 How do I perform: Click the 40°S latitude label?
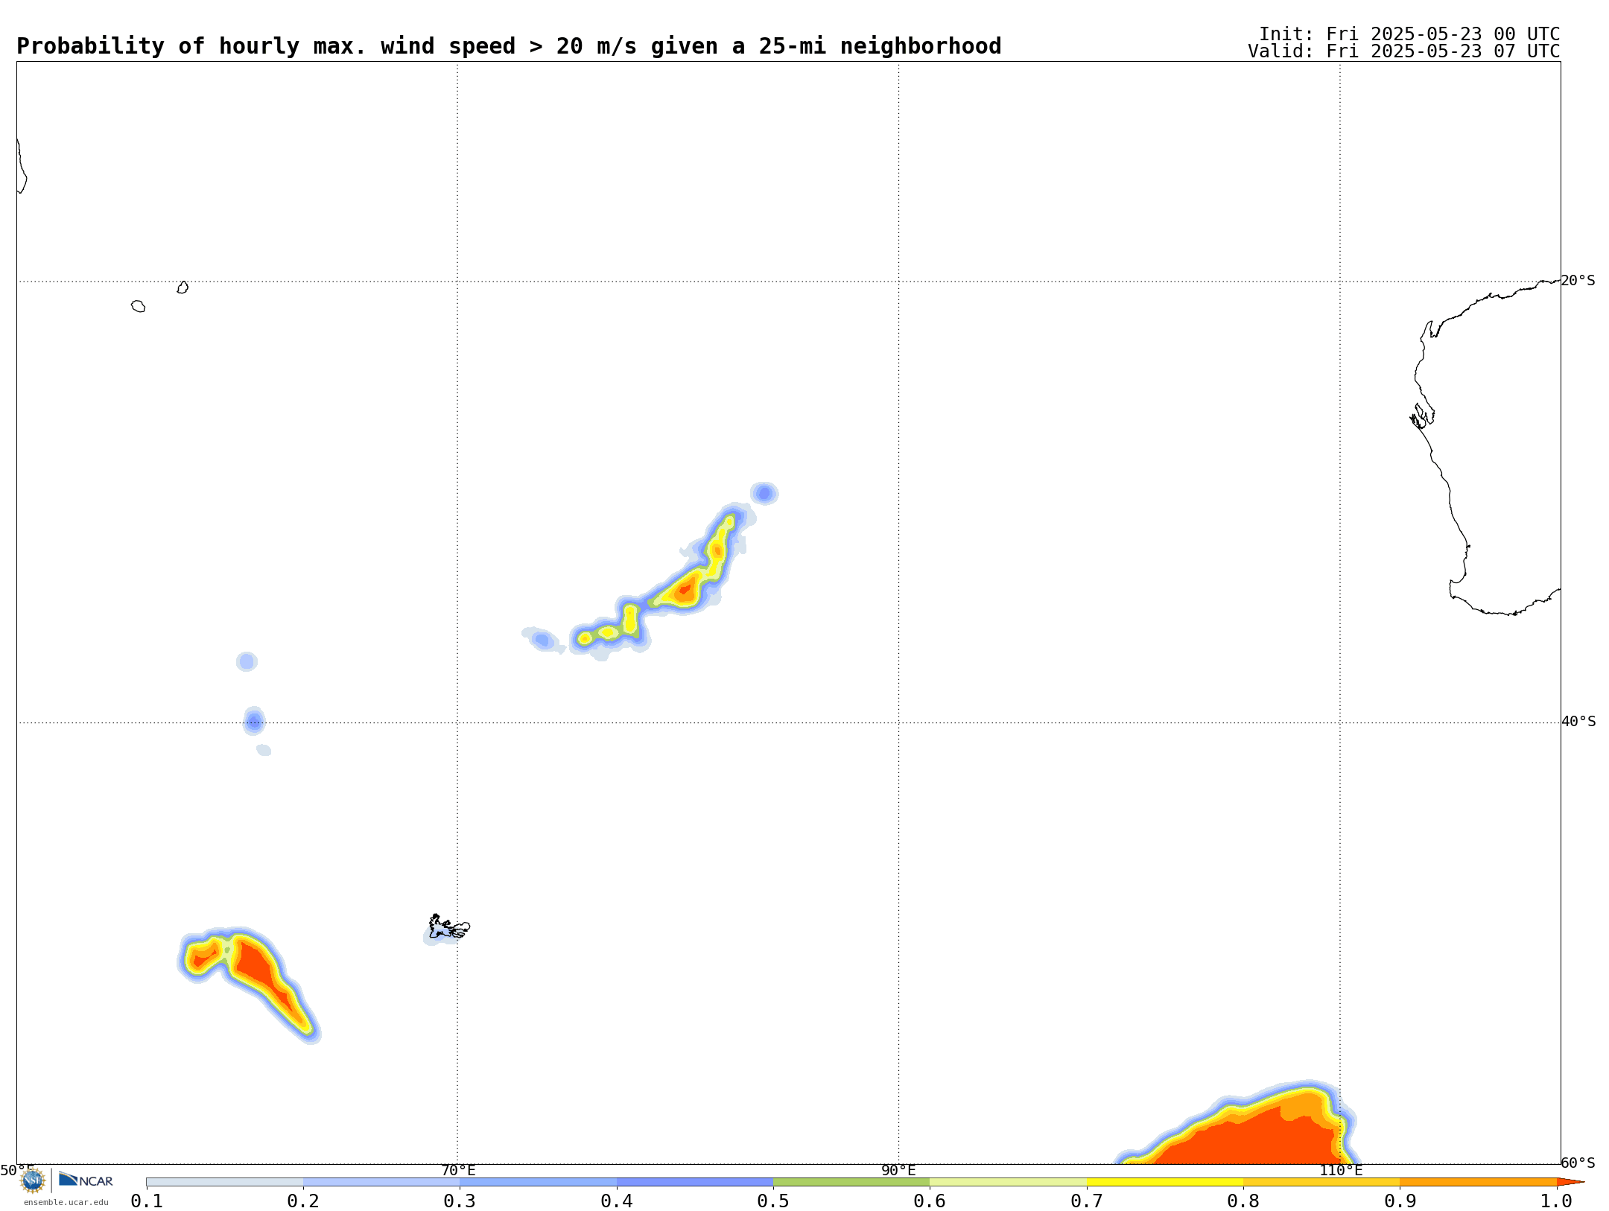coord(1578,722)
